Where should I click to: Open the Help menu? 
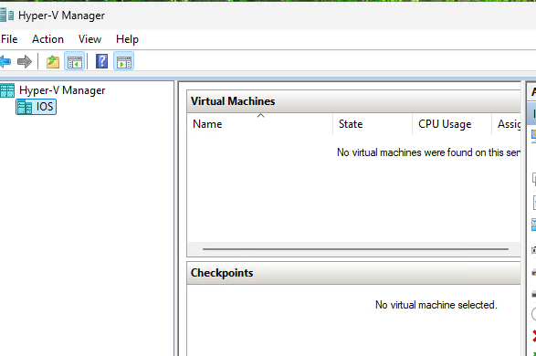pos(127,39)
